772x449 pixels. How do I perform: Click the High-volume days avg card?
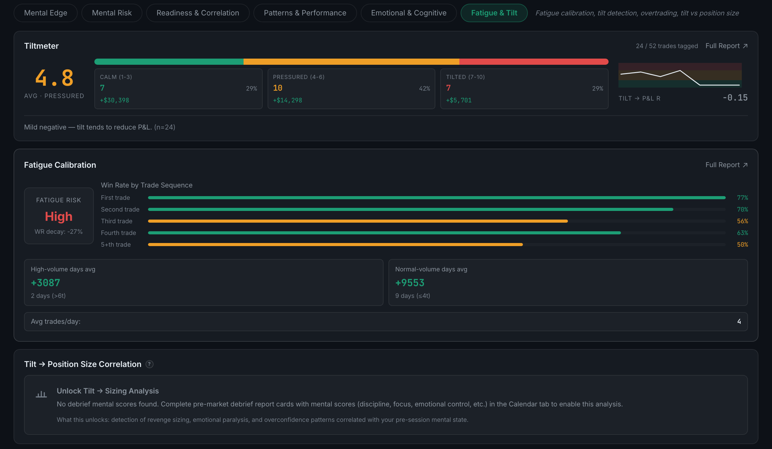point(204,282)
